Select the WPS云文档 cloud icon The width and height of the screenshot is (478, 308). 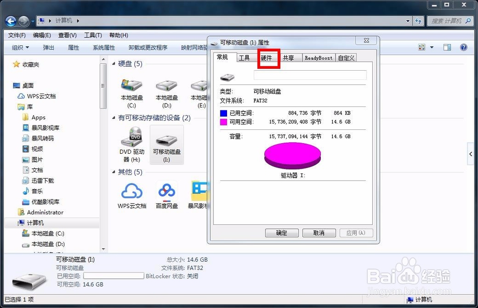click(132, 196)
